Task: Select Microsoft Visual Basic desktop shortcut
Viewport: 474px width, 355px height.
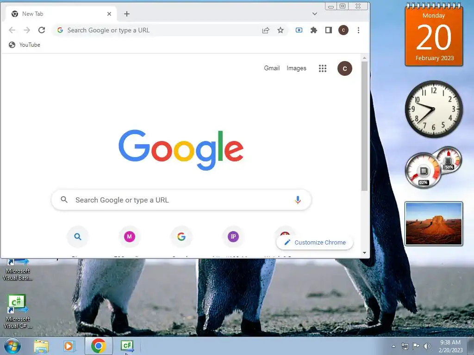Action: click(x=17, y=270)
